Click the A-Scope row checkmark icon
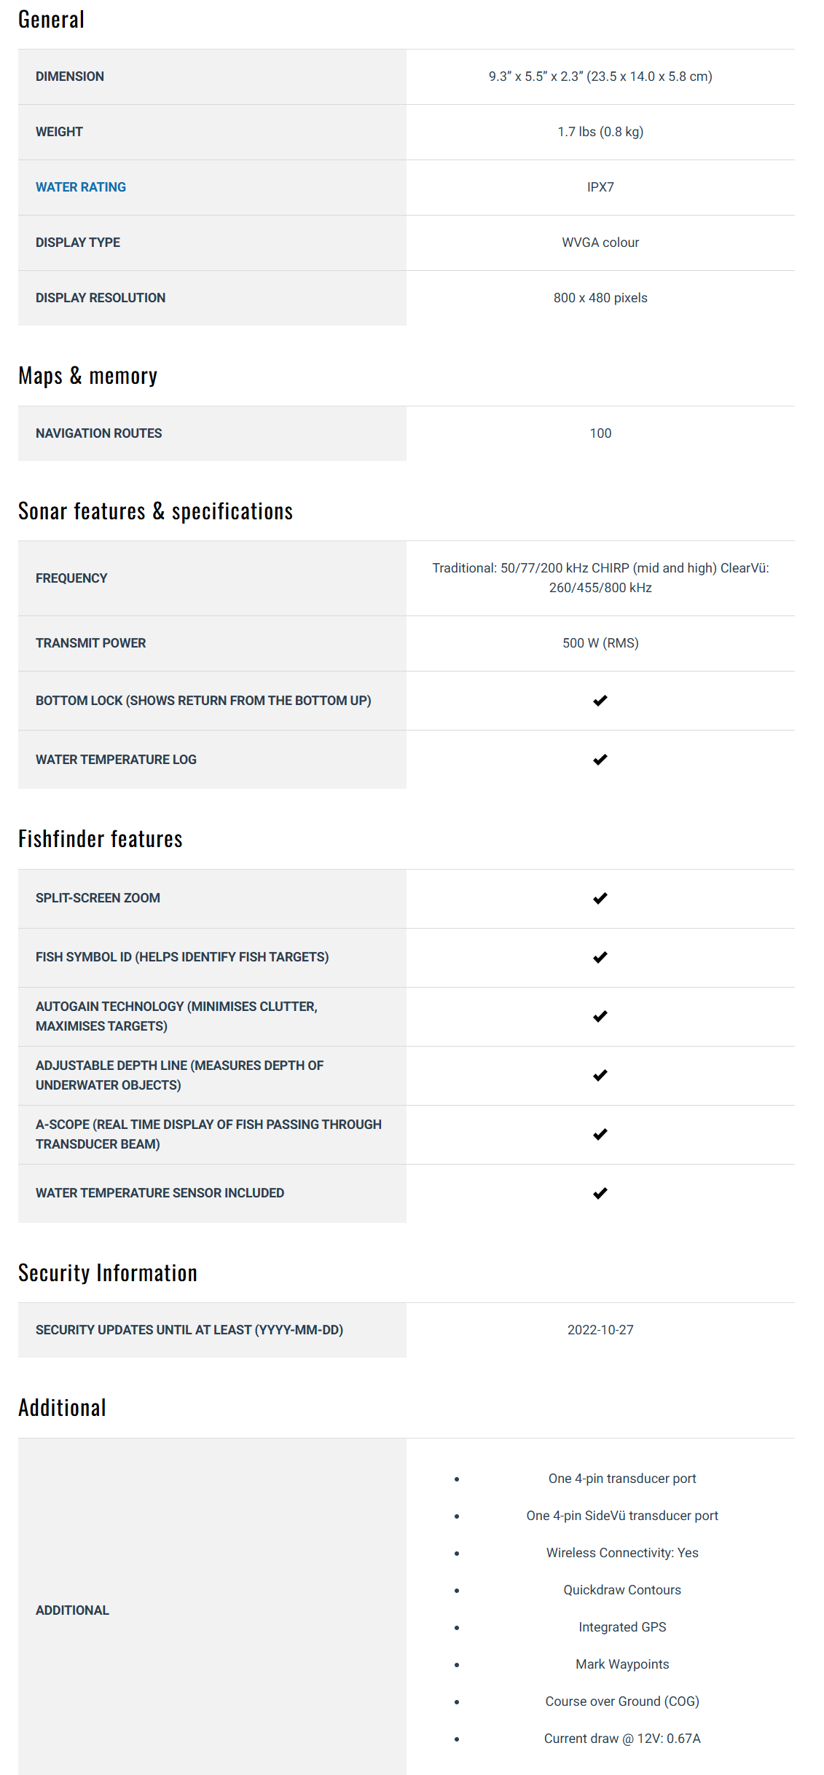The image size is (824, 1775). (600, 1134)
